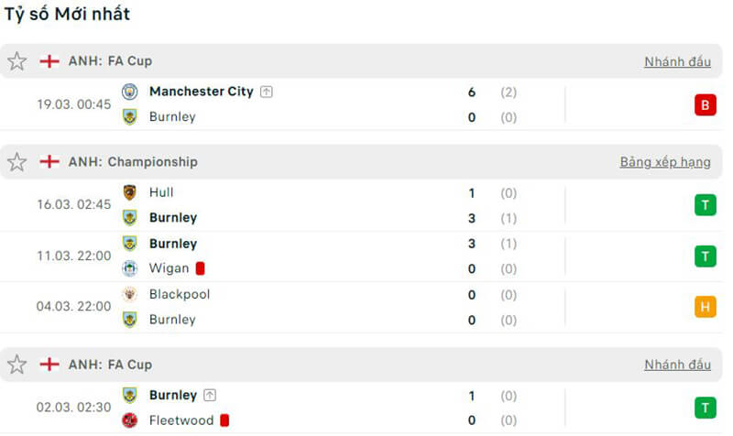Open the Bảng xếp hạng standings link

click(x=665, y=162)
